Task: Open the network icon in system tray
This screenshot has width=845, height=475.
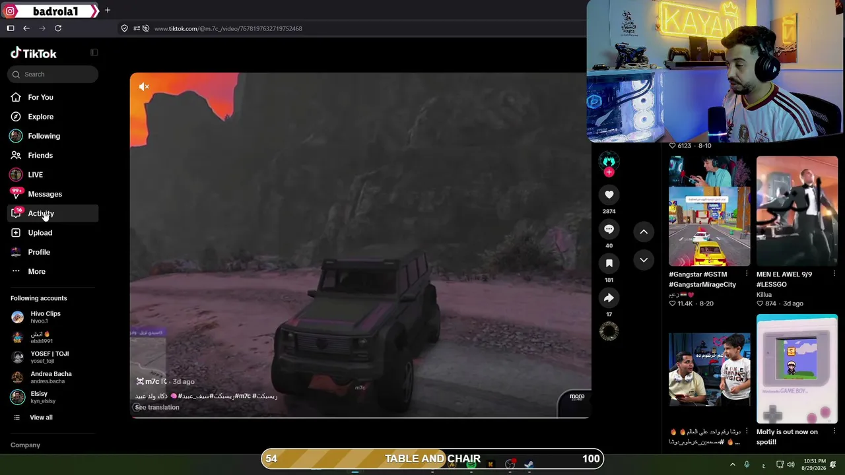Action: coord(780,464)
